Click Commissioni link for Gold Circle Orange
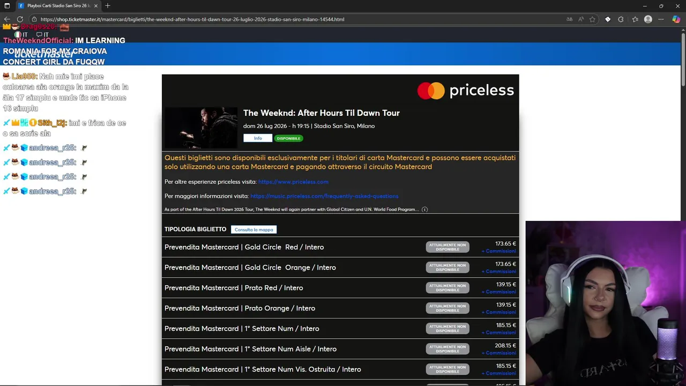The height and width of the screenshot is (386, 686). pos(499,271)
